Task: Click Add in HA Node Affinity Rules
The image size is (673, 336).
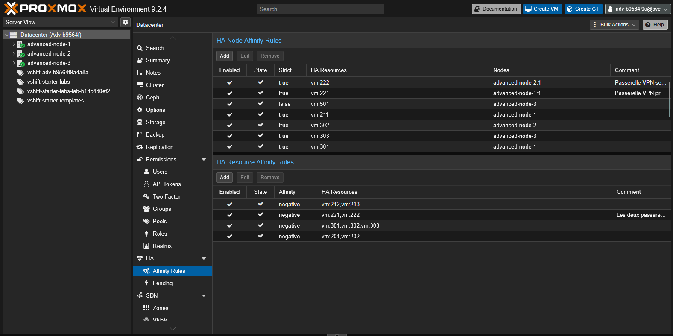Action: pos(225,56)
